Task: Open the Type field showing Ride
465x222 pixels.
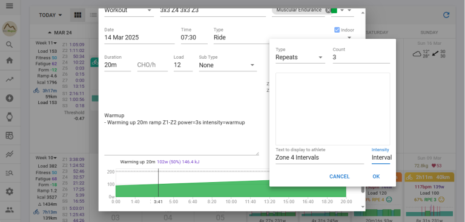Action: [x=242, y=38]
